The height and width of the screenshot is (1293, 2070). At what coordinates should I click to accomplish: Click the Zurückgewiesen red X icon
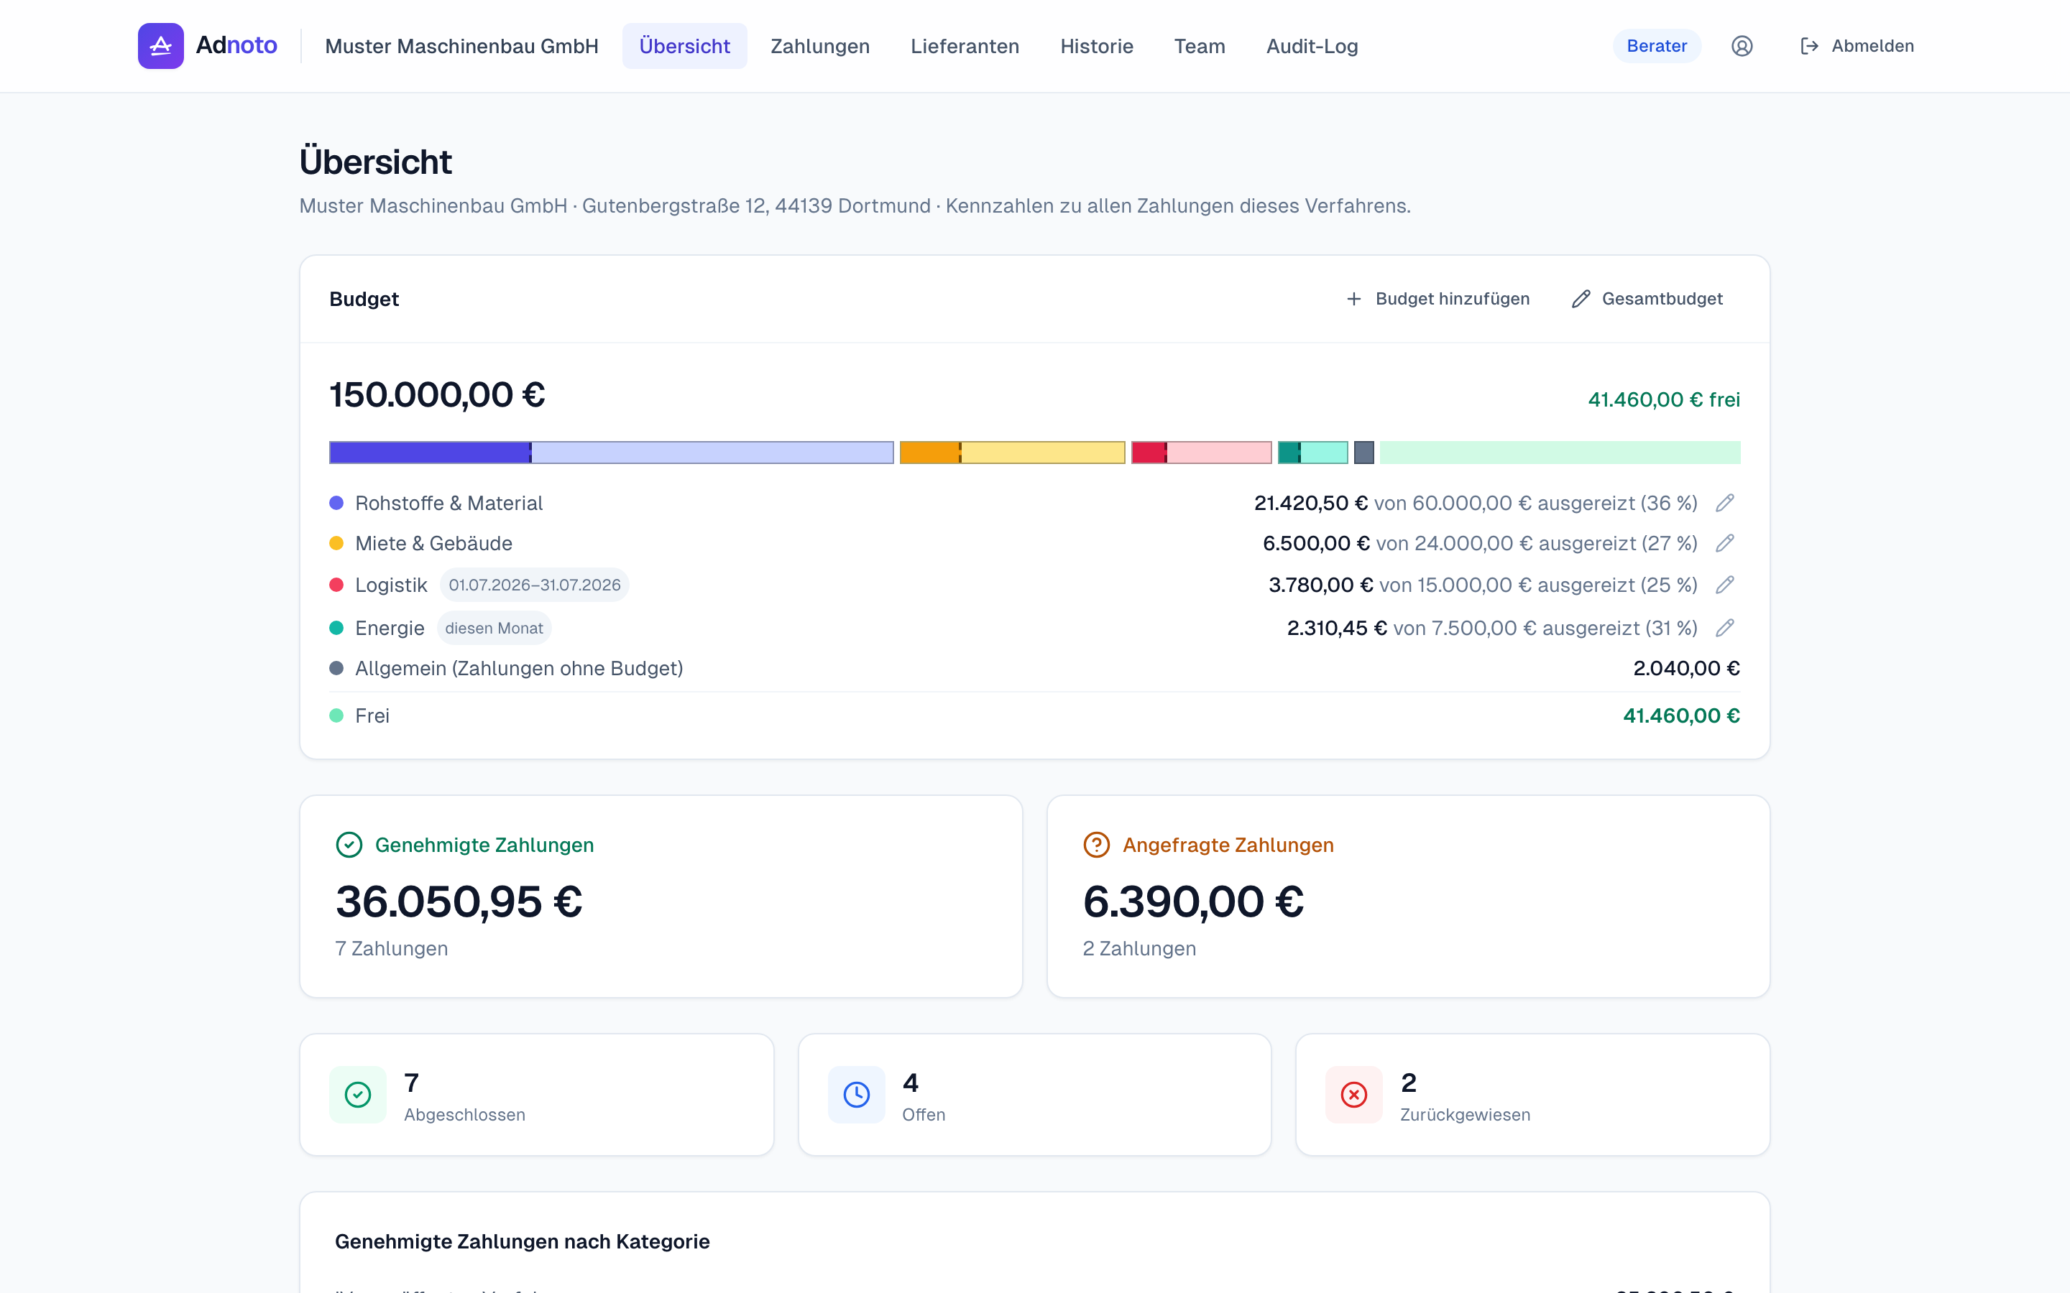1354,1095
